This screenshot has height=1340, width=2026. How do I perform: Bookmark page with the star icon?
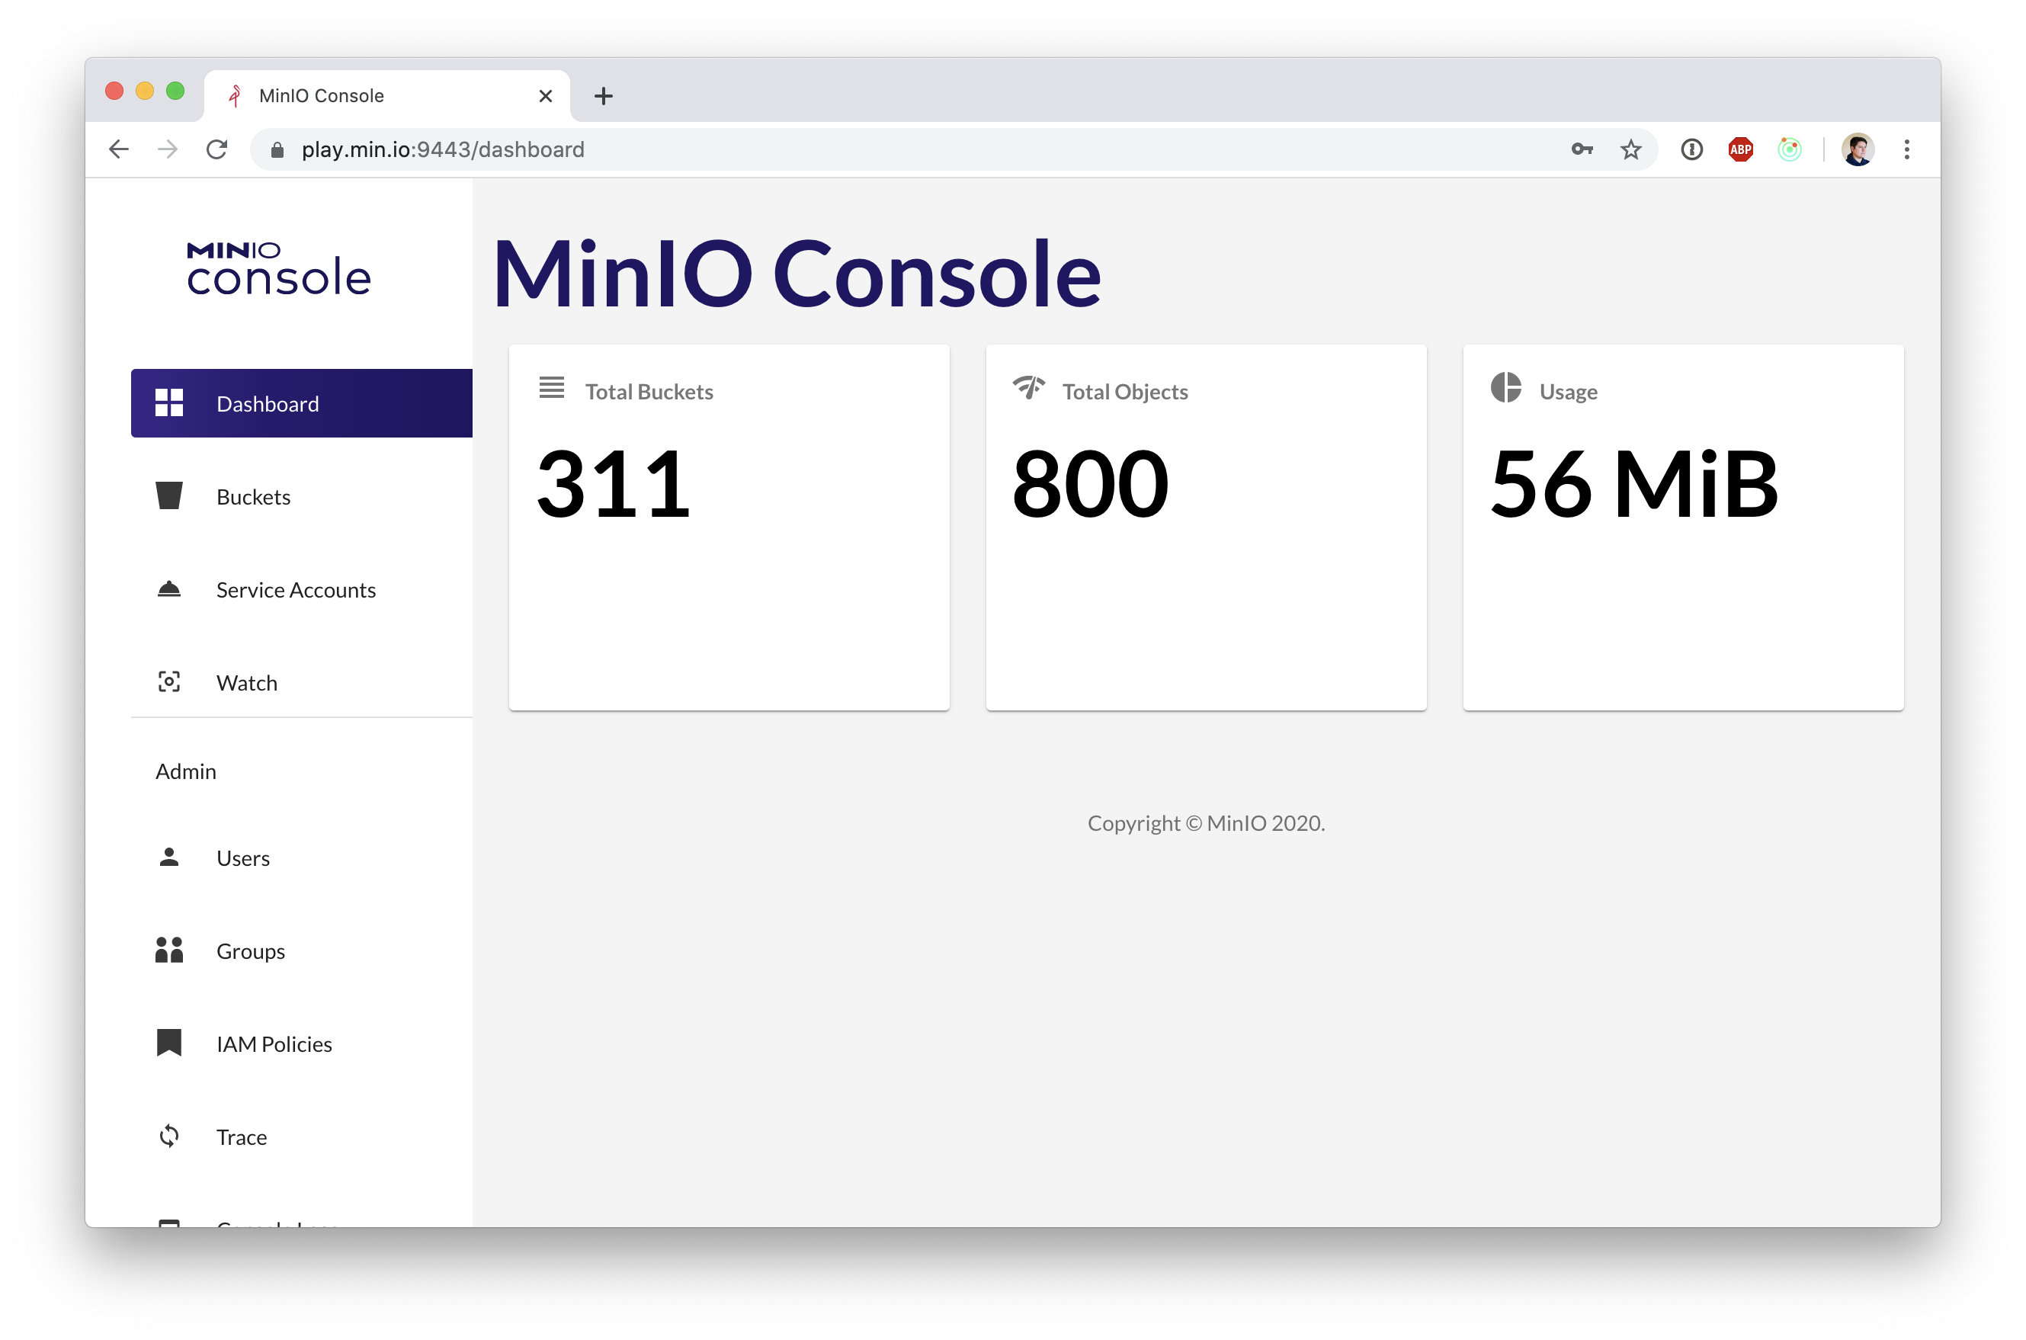(x=1630, y=149)
